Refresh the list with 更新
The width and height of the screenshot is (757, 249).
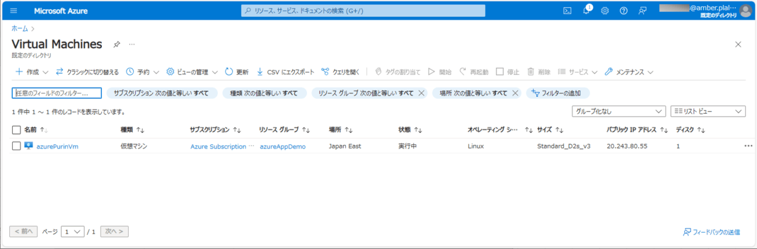pyautogui.click(x=236, y=72)
